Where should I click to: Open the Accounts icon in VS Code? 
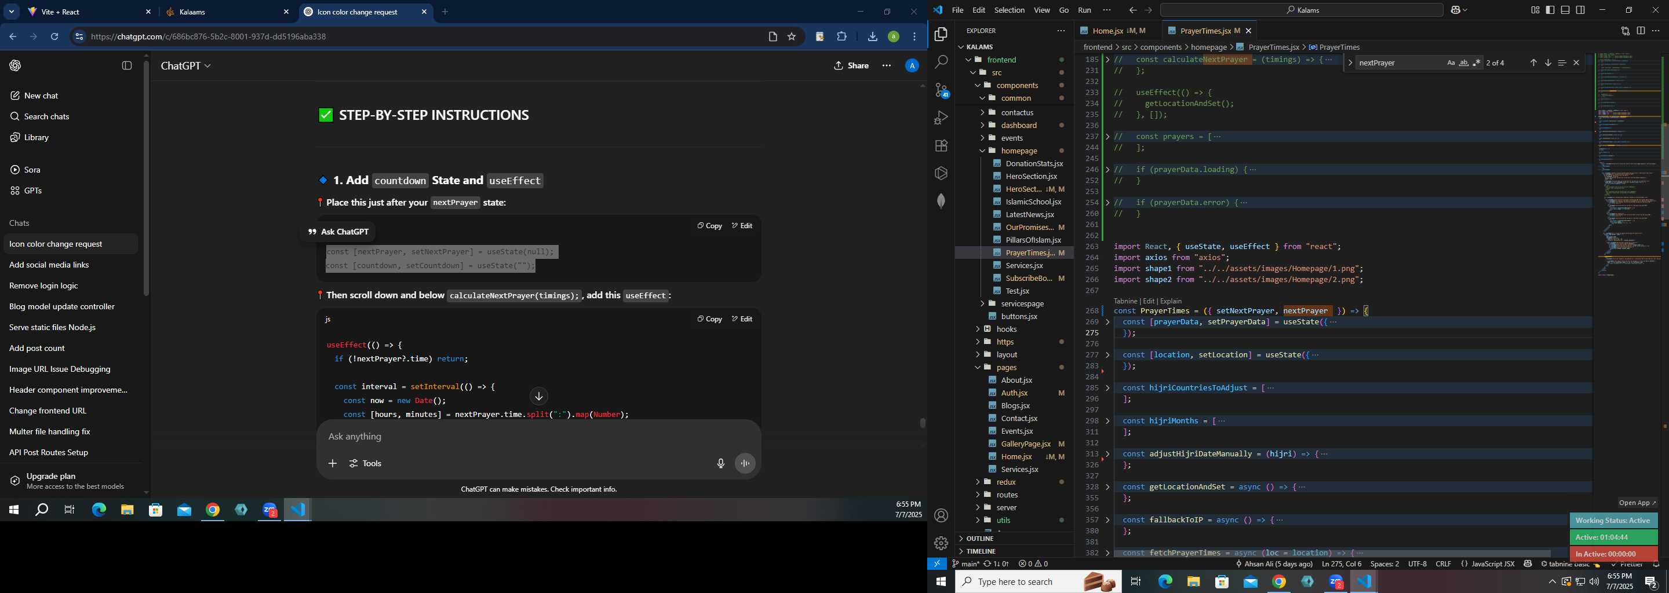pyautogui.click(x=941, y=515)
